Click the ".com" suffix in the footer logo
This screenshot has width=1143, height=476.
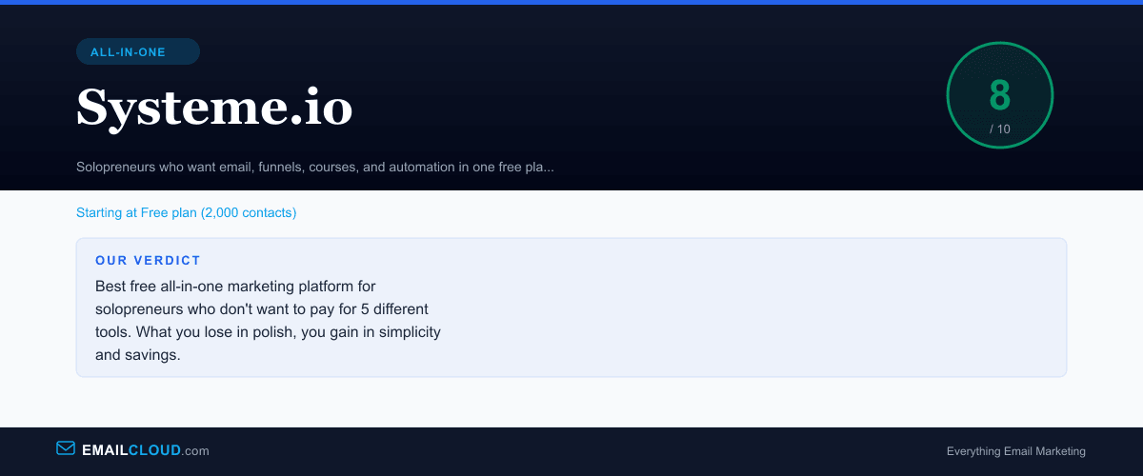tap(195, 450)
